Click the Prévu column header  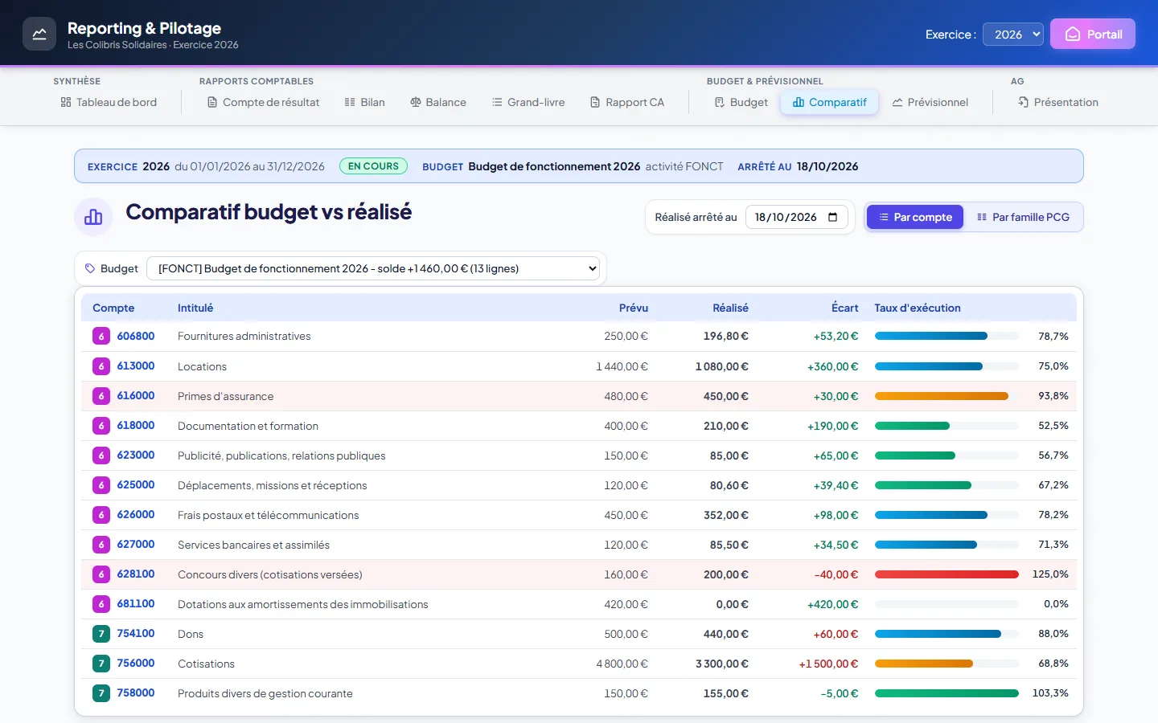pos(634,308)
